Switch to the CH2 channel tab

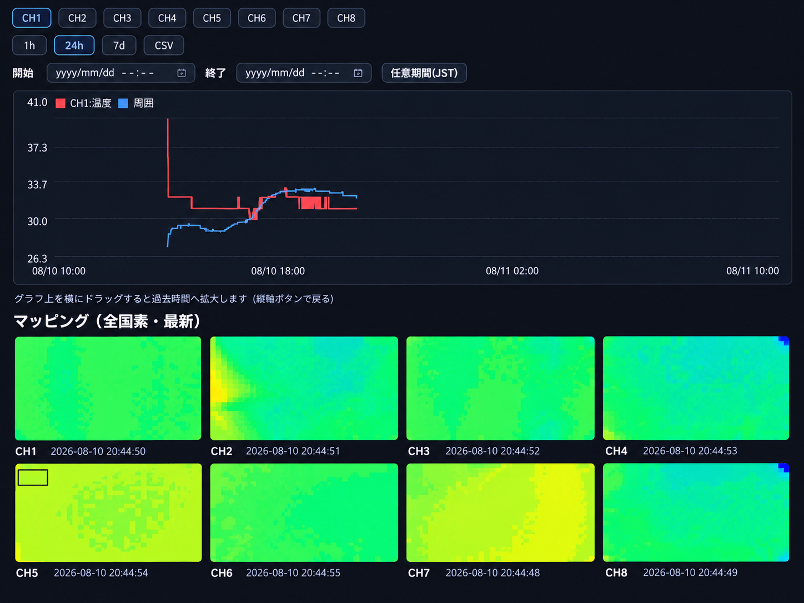tap(77, 18)
